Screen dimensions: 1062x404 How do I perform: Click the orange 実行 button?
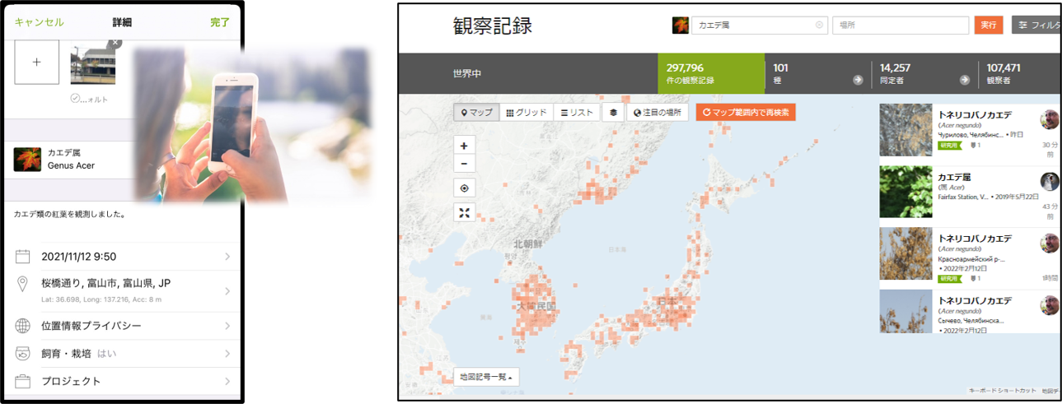pyautogui.click(x=988, y=26)
